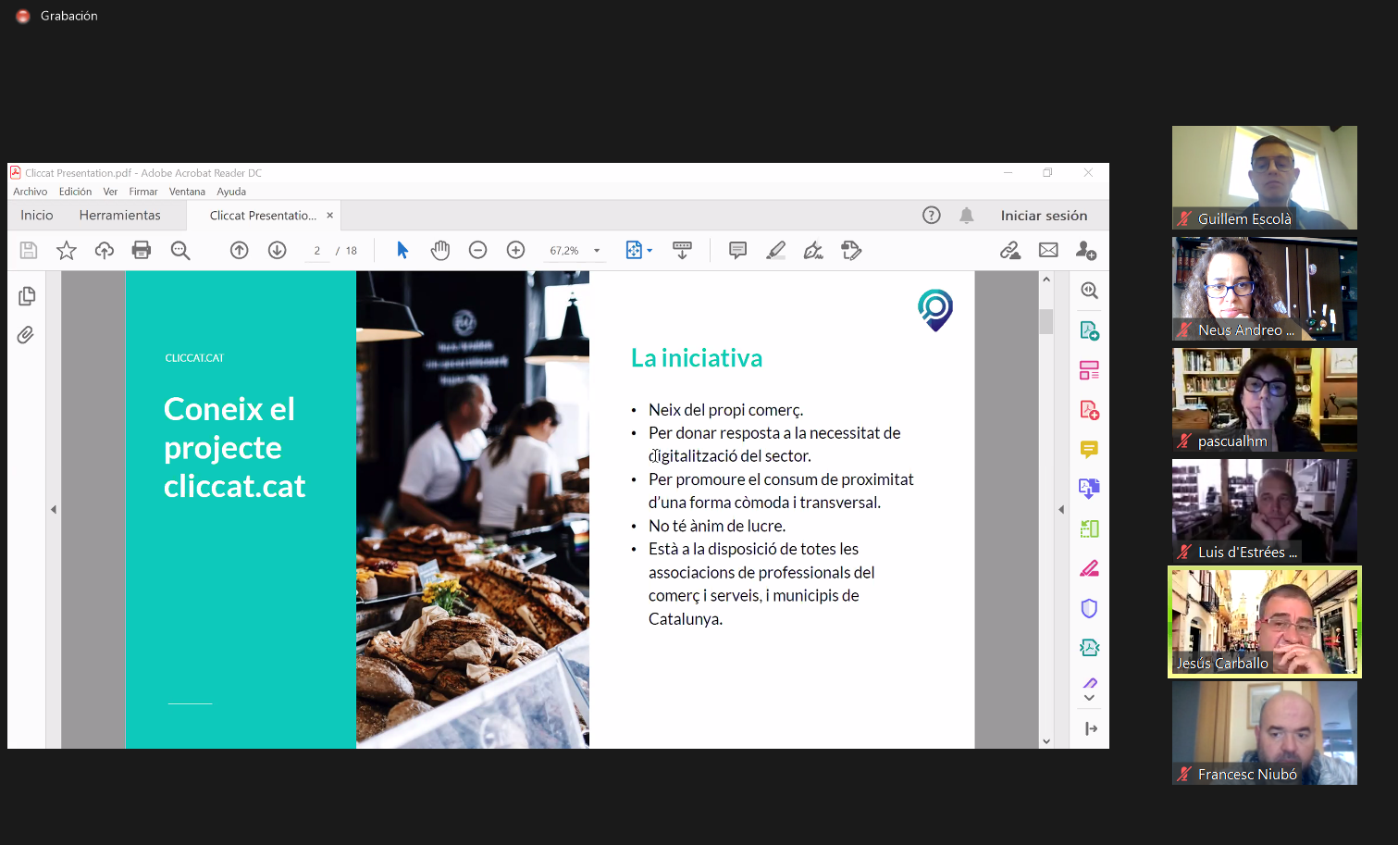Open the Edición menu
The height and width of the screenshot is (845, 1398).
(75, 192)
